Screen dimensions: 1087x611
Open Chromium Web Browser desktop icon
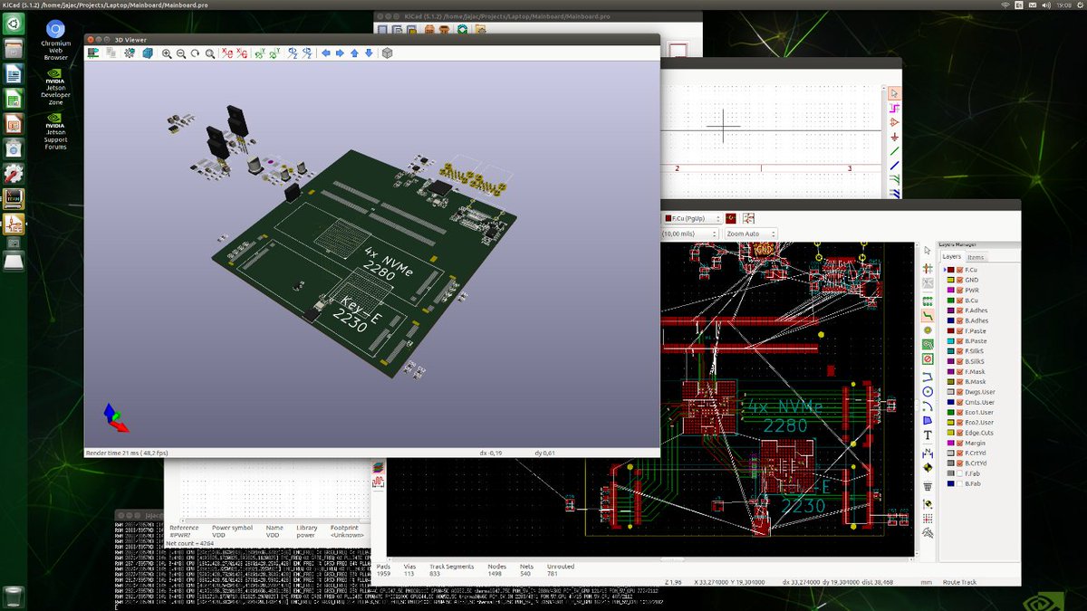[x=55, y=41]
